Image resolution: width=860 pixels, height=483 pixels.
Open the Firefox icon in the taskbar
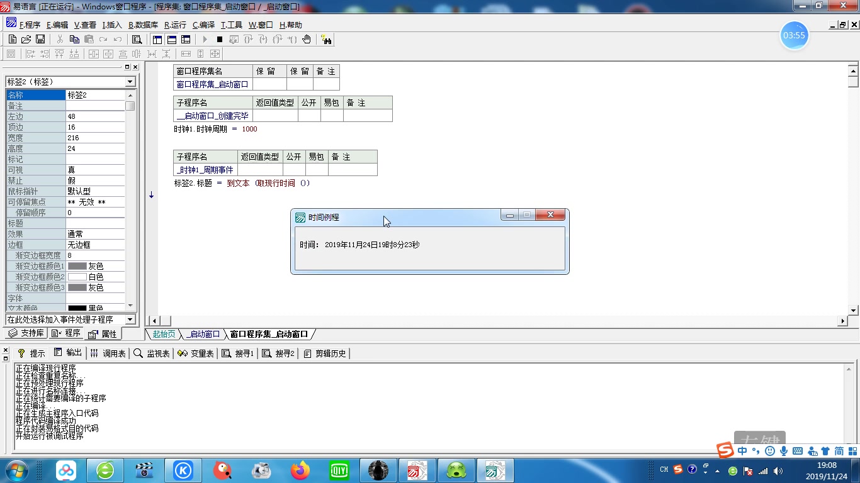tap(300, 470)
